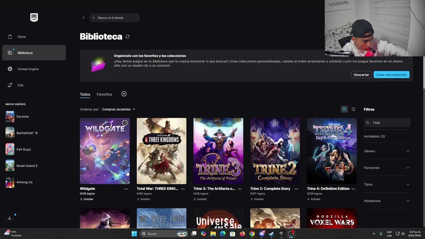
Task: Switch to grid view layout
Action: (x=344, y=109)
